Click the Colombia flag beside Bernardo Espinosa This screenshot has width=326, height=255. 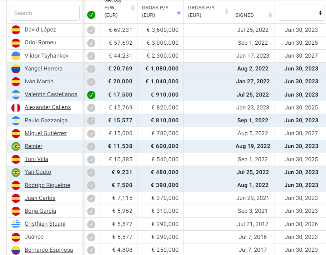click(16, 250)
